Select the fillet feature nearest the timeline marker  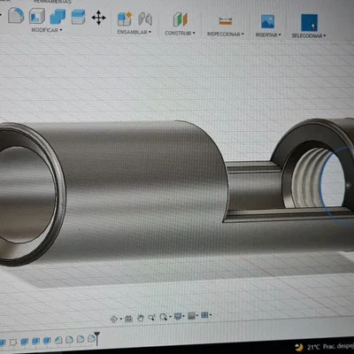pyautogui.click(x=91, y=339)
